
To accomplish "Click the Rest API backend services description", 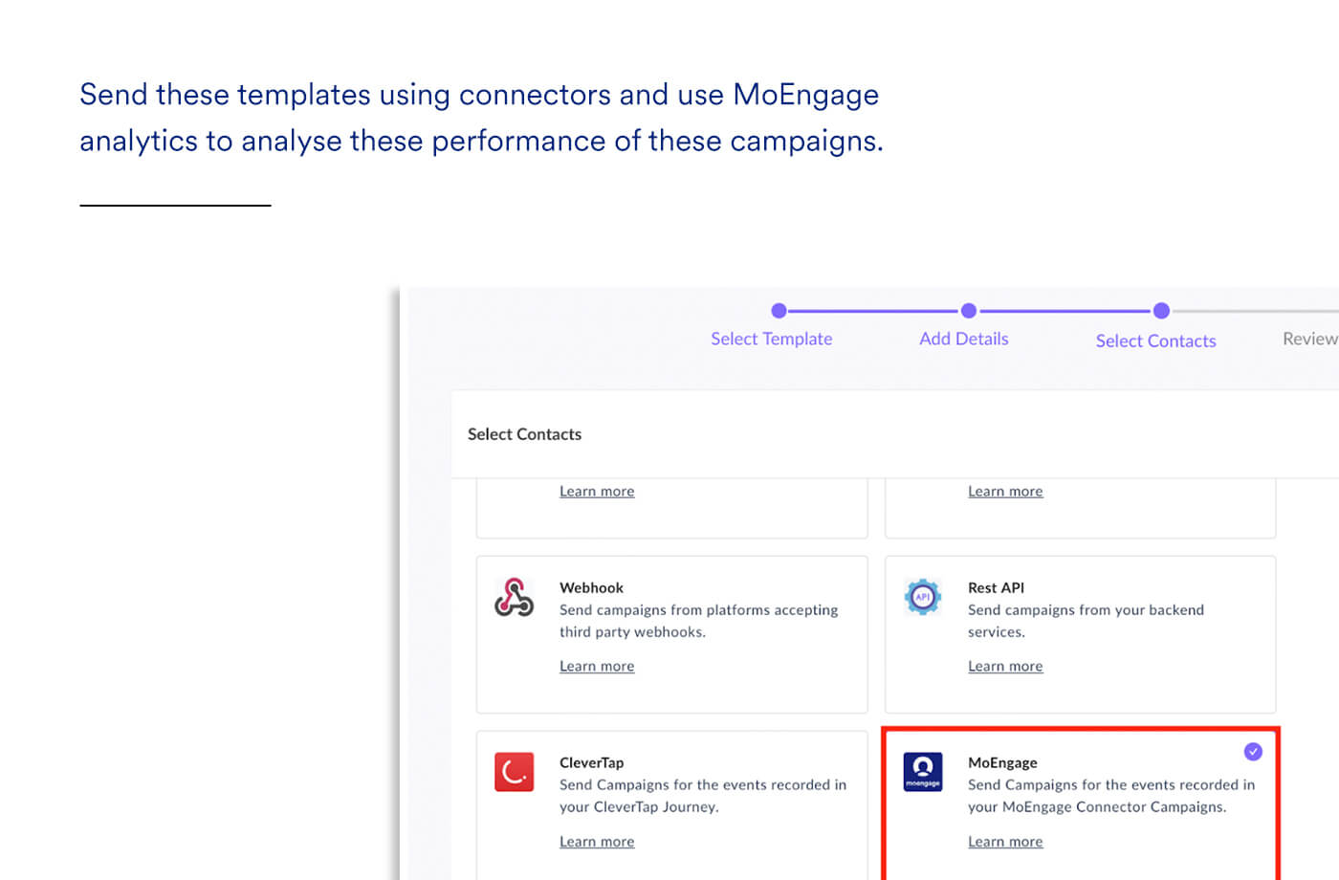I will click(1086, 621).
